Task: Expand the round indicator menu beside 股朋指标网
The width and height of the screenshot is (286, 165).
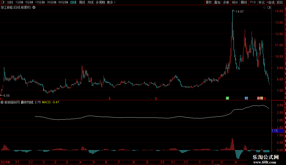Action: pos(2,102)
